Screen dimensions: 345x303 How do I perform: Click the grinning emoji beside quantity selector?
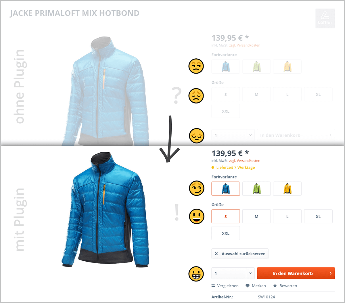(196, 274)
